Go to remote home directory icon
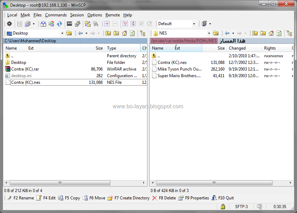The height and width of the screenshot is (213, 297). click(271, 33)
